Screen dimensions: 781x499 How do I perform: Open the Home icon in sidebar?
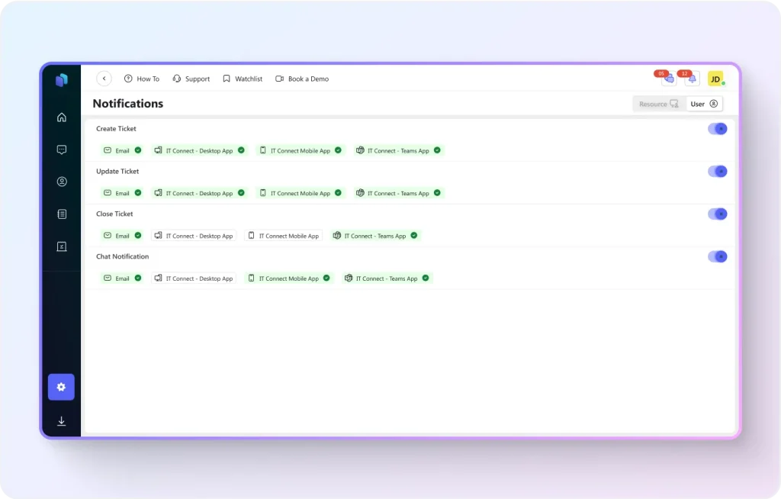(62, 118)
